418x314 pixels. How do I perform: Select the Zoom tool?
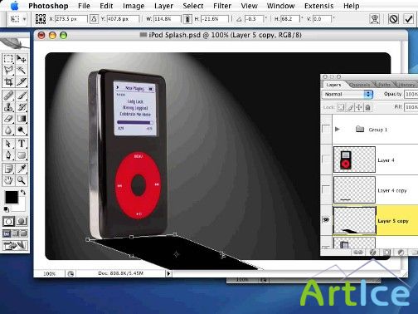tap(22, 180)
